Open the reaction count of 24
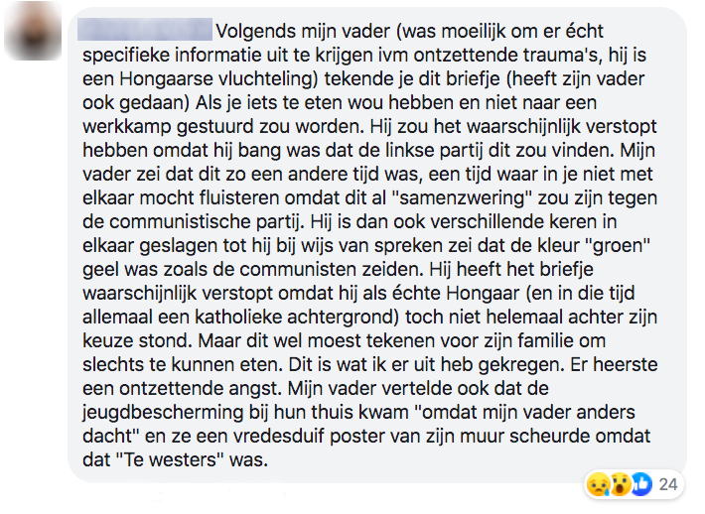The image size is (705, 514). (x=666, y=483)
